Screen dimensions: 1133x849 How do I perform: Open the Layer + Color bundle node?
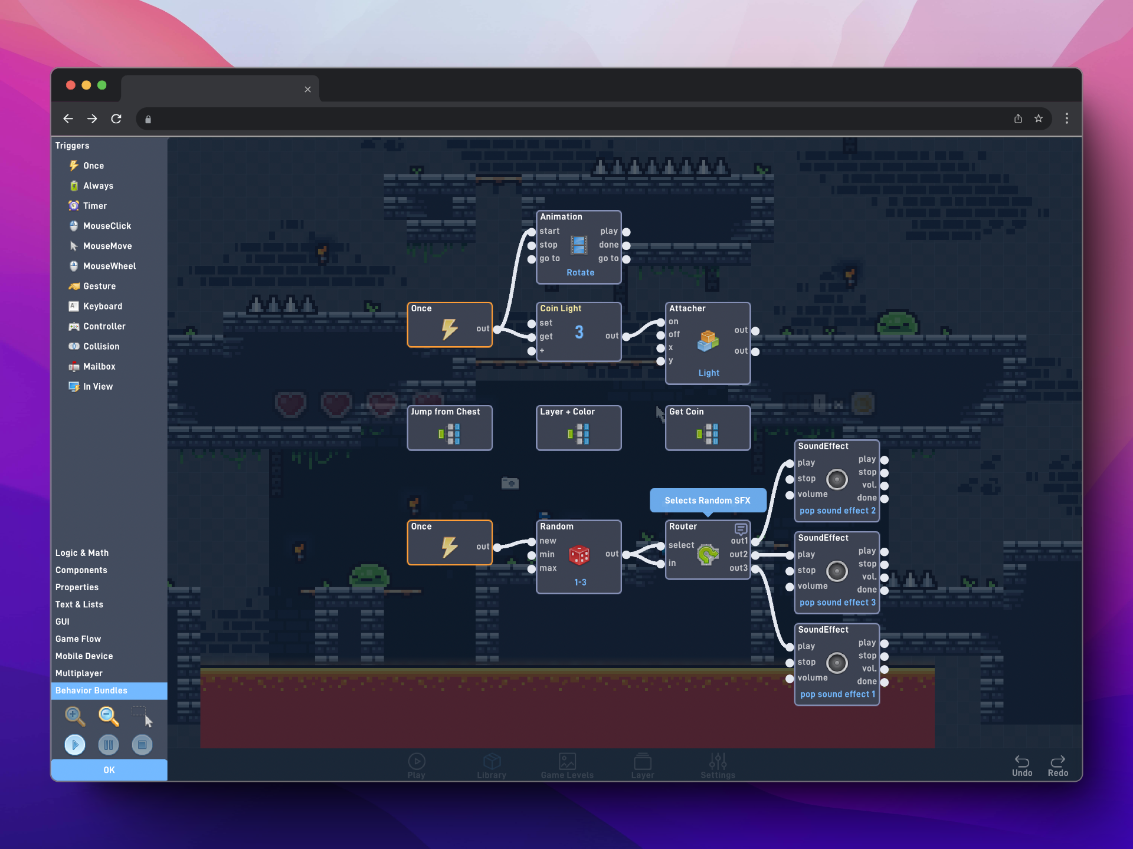[578, 427]
